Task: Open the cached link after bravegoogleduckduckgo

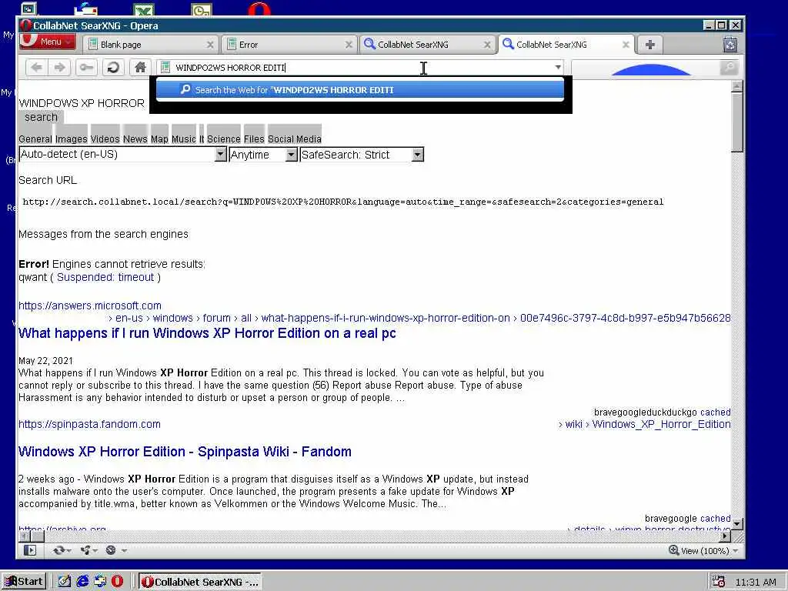Action: point(715,412)
